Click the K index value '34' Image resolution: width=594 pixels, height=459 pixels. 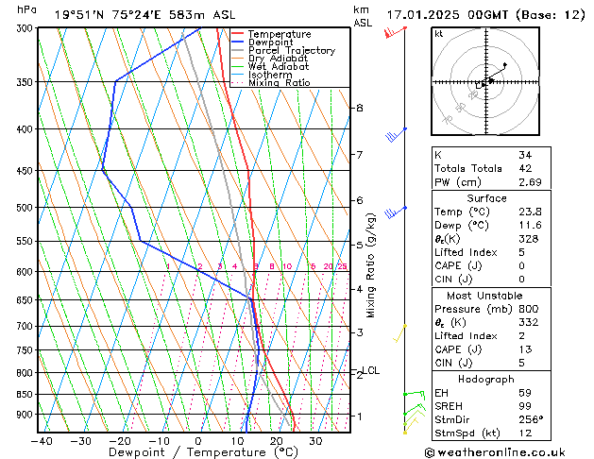click(x=525, y=155)
